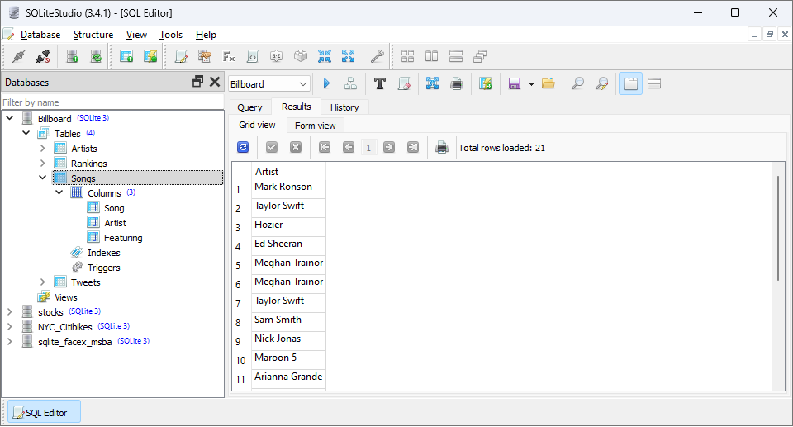Image resolution: width=793 pixels, height=427 pixels.
Task: Click the Add a database icon
Action: pyautogui.click(x=73, y=56)
